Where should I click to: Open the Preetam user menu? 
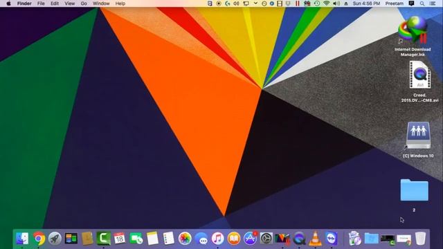[x=395, y=3]
